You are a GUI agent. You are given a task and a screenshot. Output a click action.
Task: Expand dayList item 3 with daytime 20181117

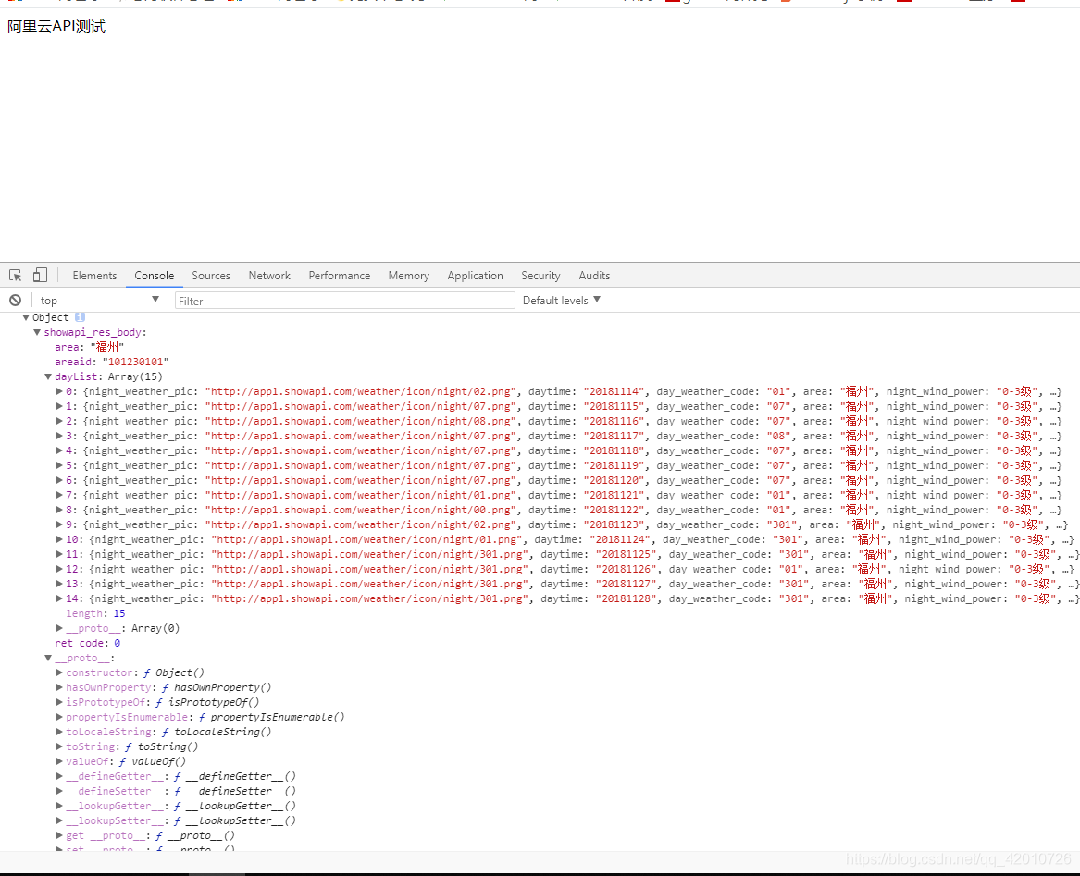tap(59, 436)
